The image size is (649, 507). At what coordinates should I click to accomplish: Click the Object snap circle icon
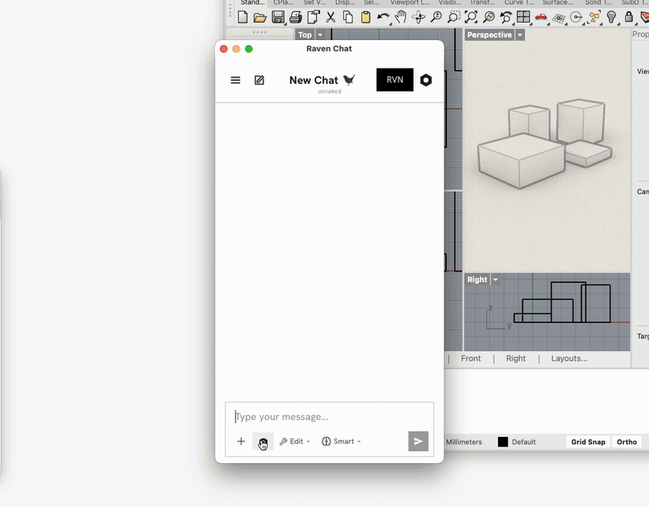[576, 17]
